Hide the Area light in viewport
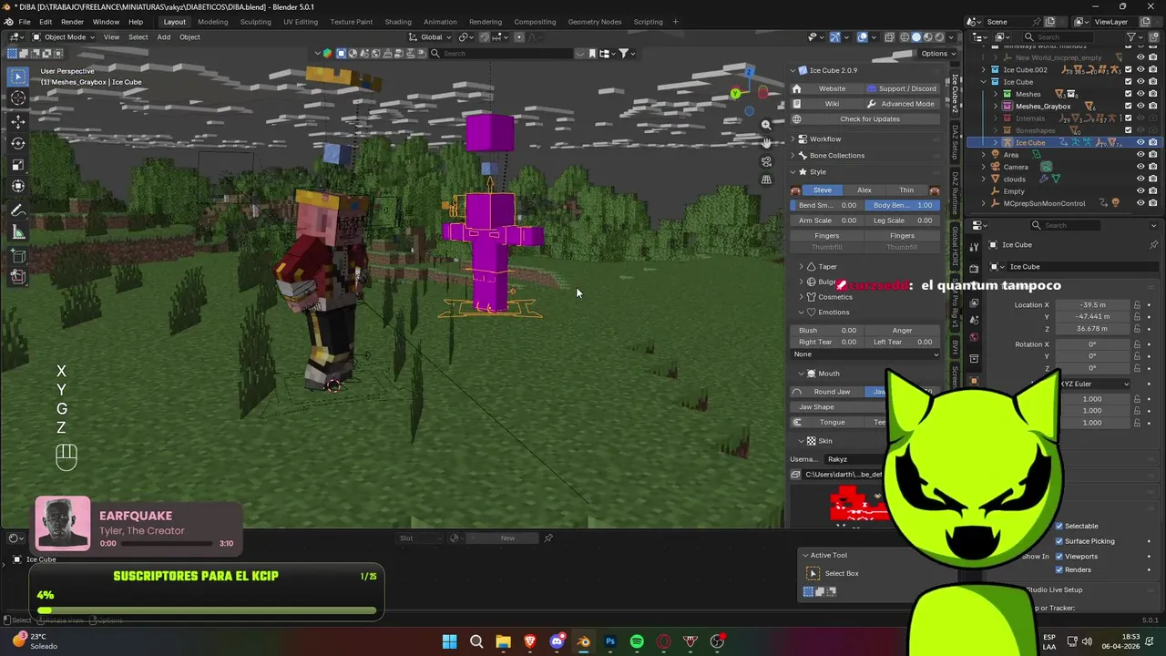1166x656 pixels. point(1140,155)
